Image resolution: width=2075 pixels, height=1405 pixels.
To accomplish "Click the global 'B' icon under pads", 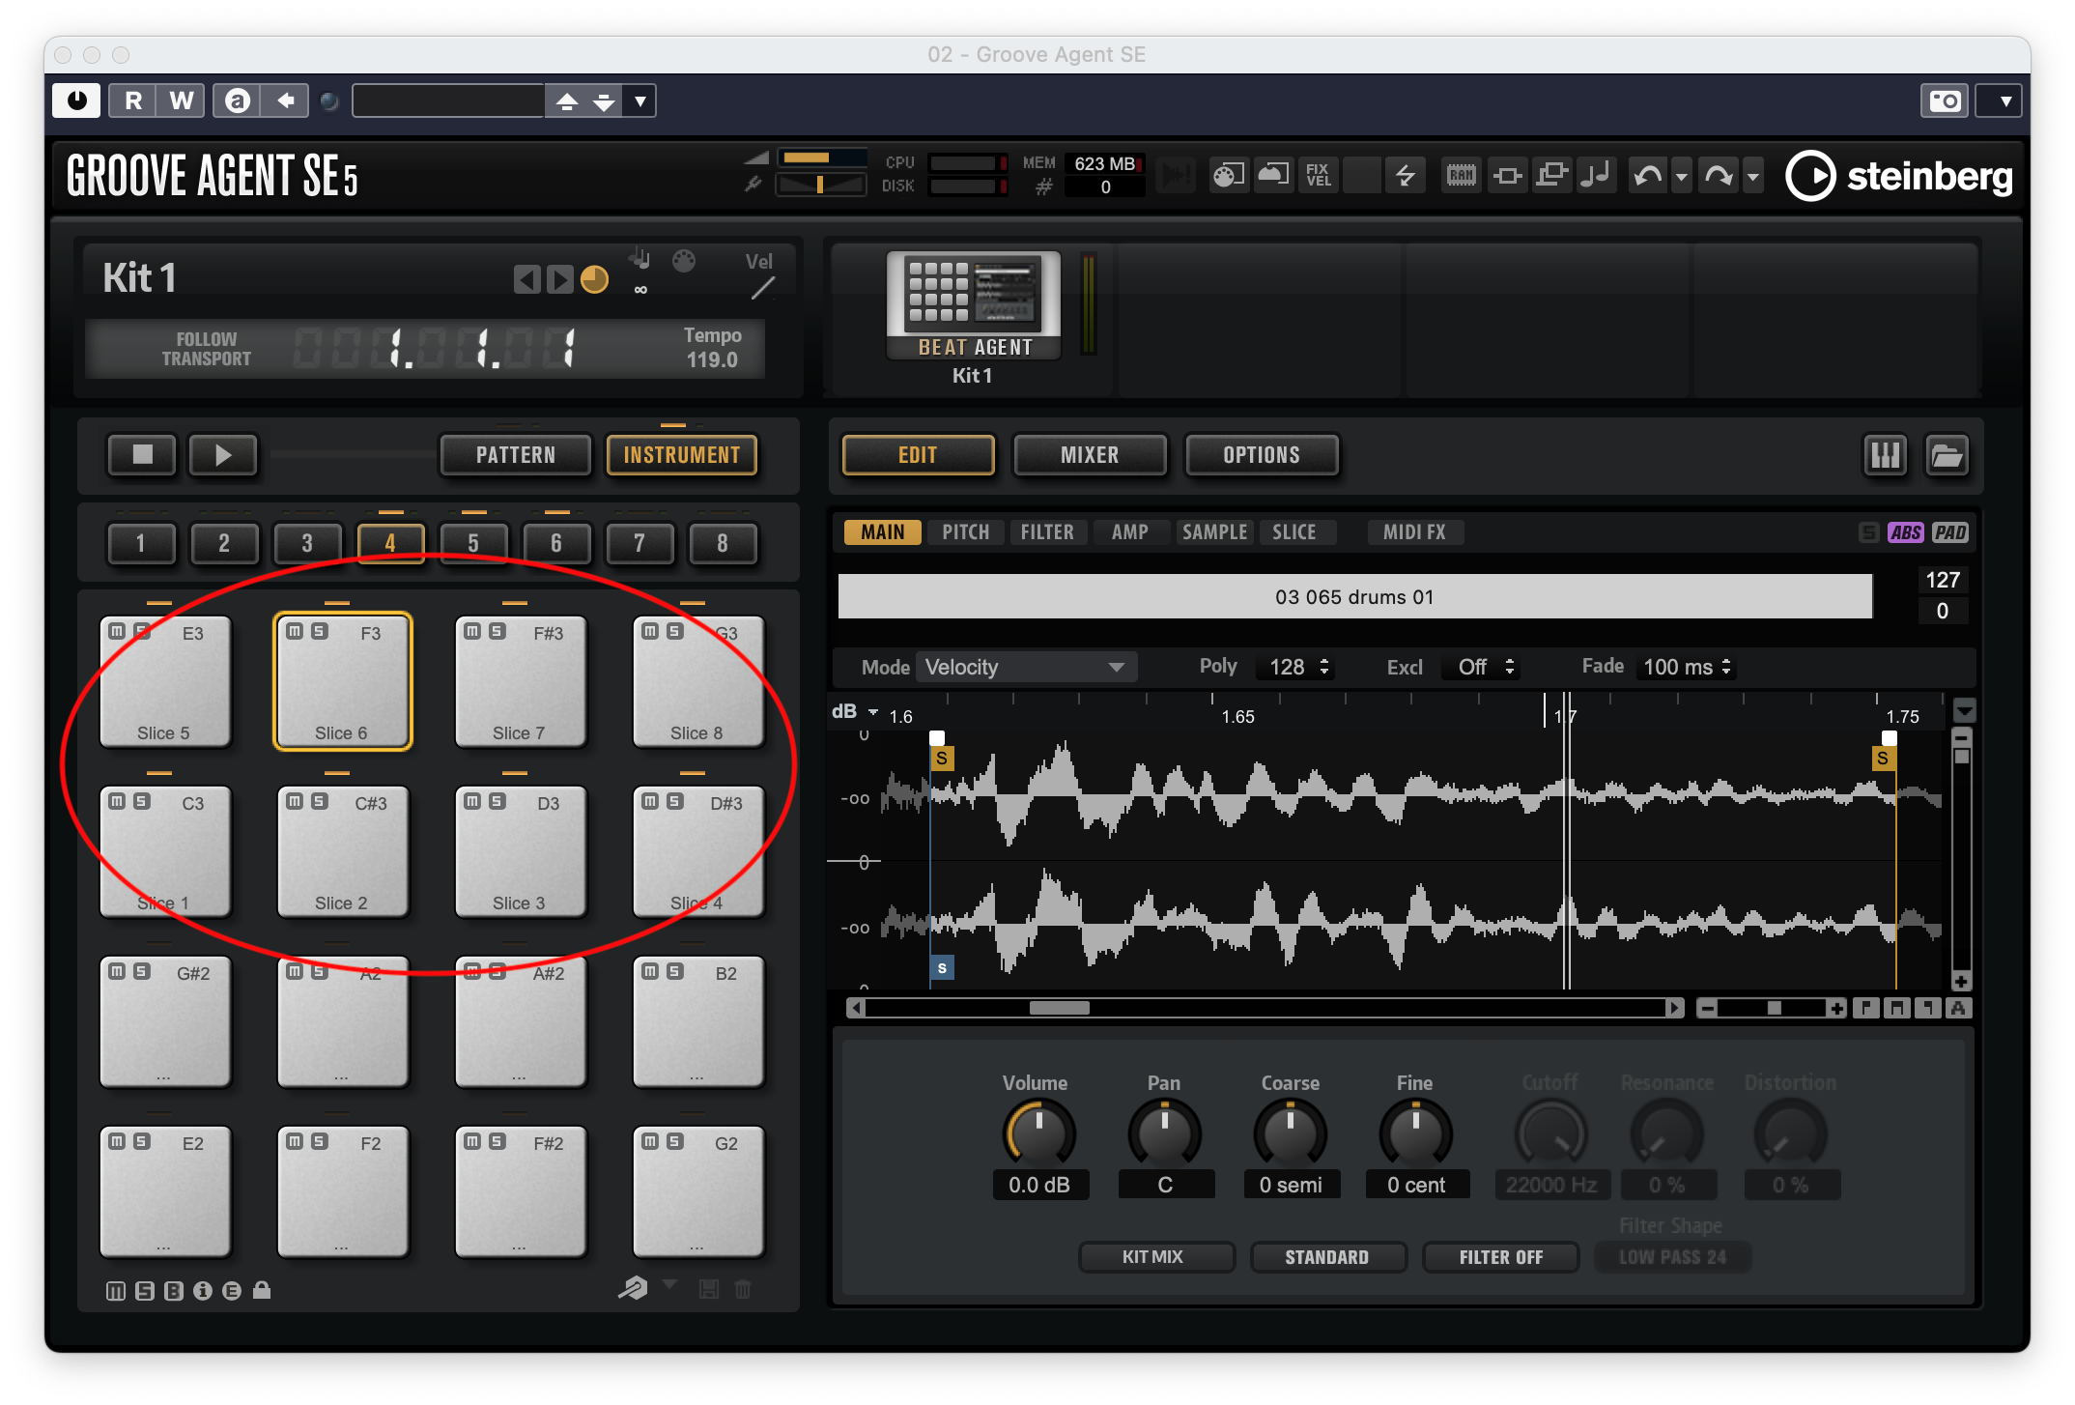I will [x=174, y=1291].
